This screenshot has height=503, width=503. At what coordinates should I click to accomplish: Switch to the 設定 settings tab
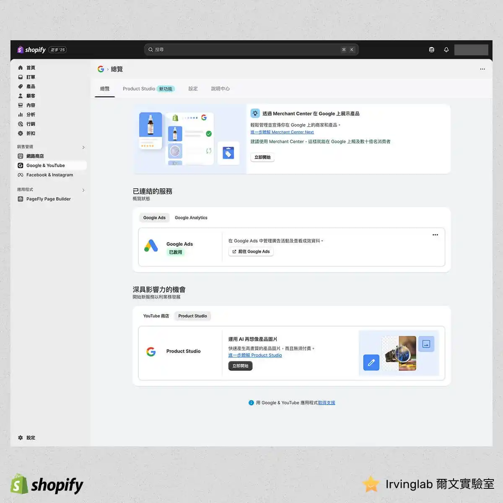click(x=193, y=89)
